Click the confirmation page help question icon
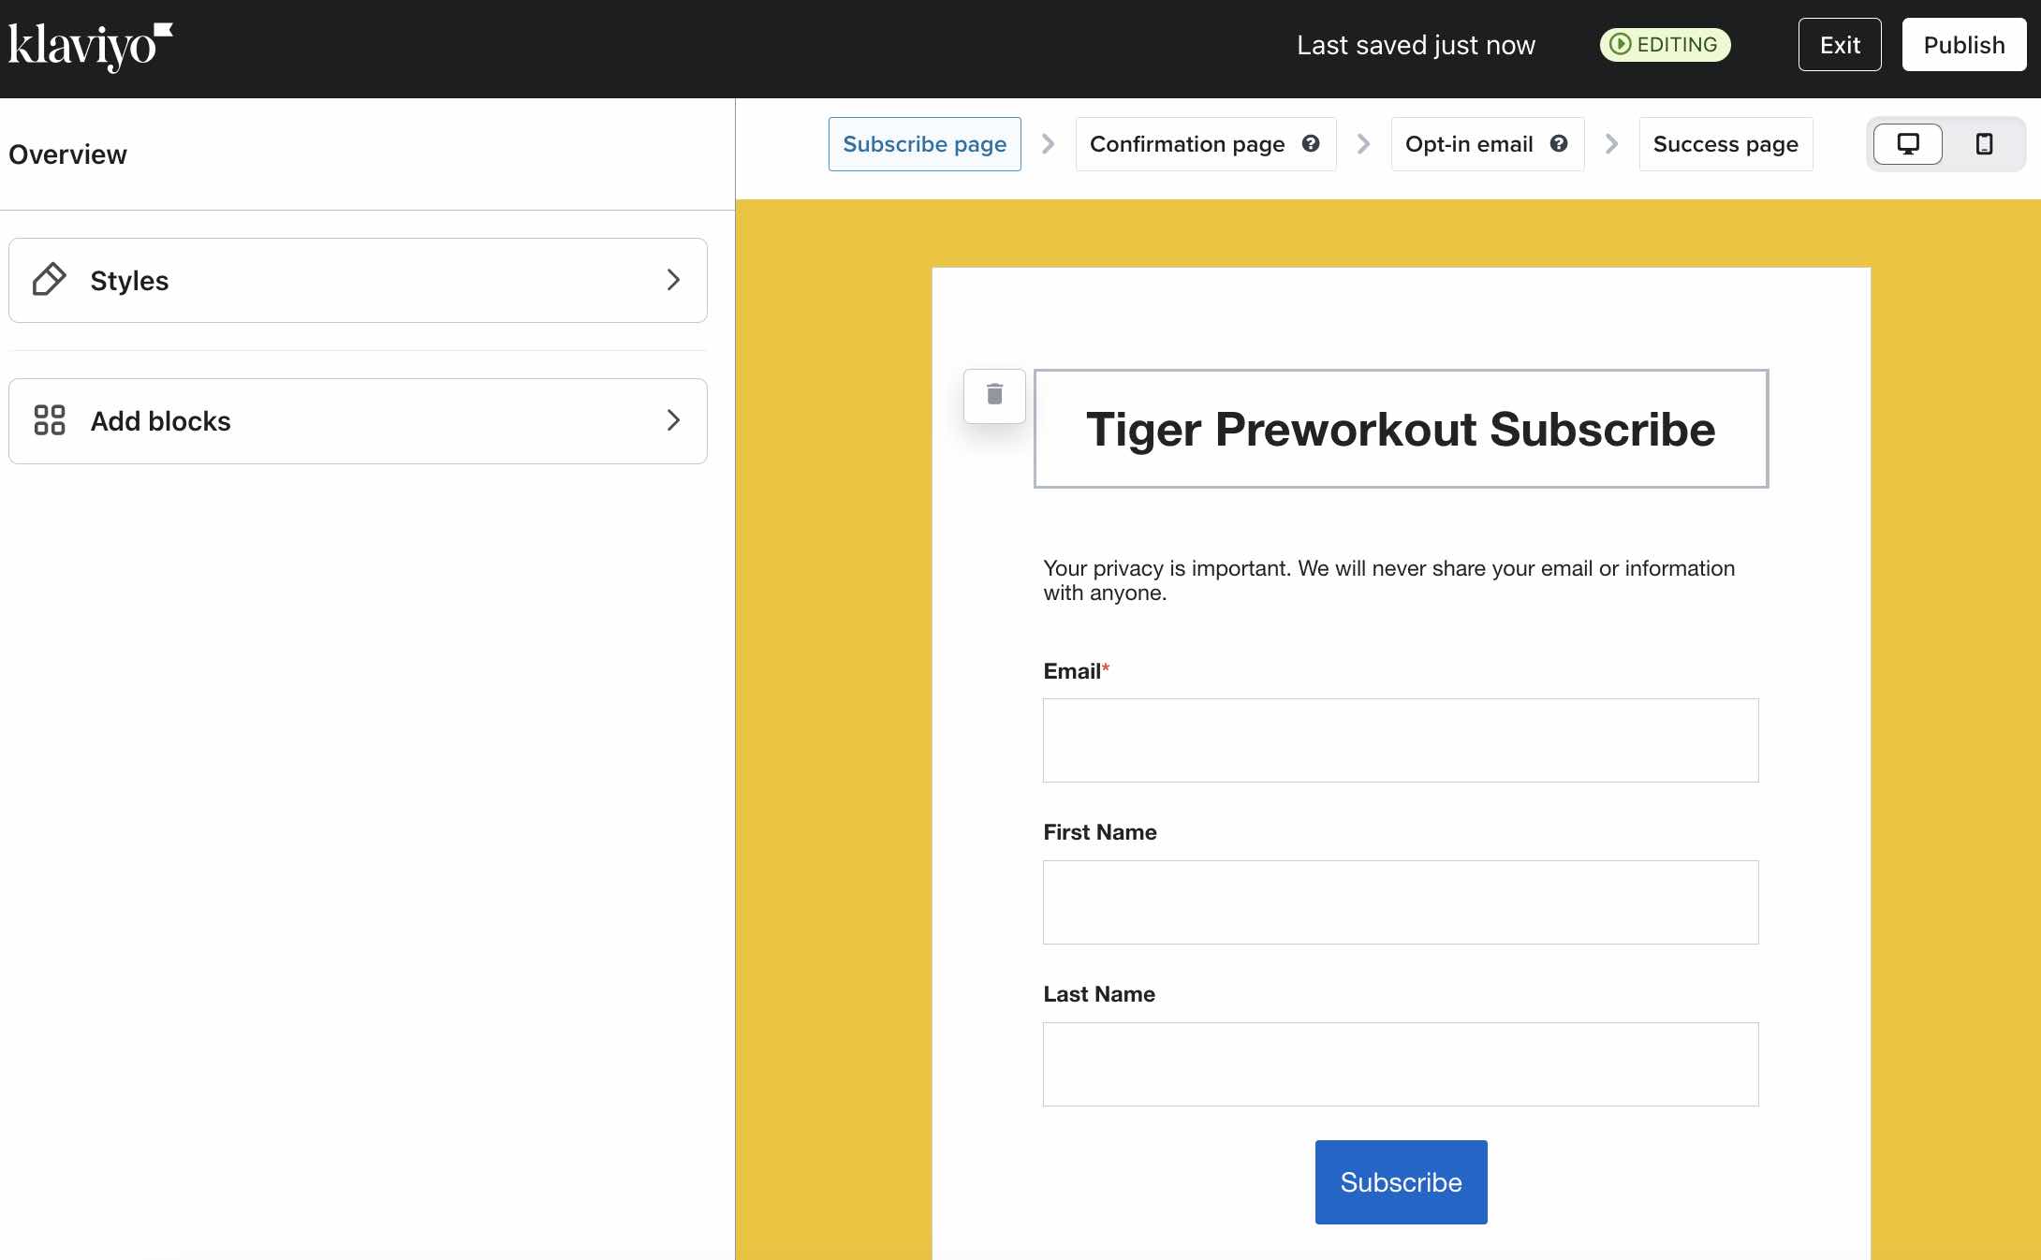The image size is (2041, 1260). click(1311, 143)
